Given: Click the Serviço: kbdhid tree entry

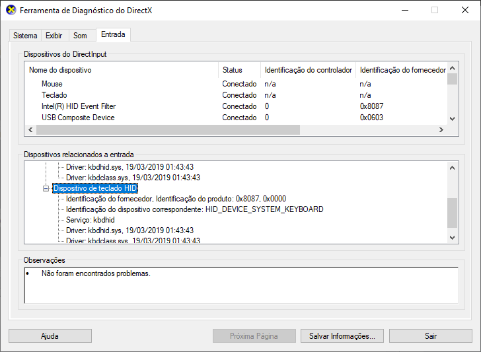Looking at the screenshot, I should point(90,220).
